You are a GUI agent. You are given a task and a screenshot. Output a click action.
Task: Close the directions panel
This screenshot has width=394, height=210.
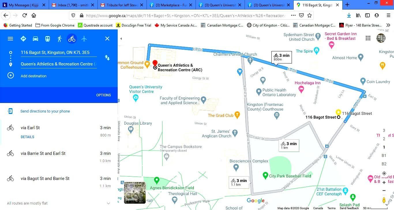(x=107, y=39)
